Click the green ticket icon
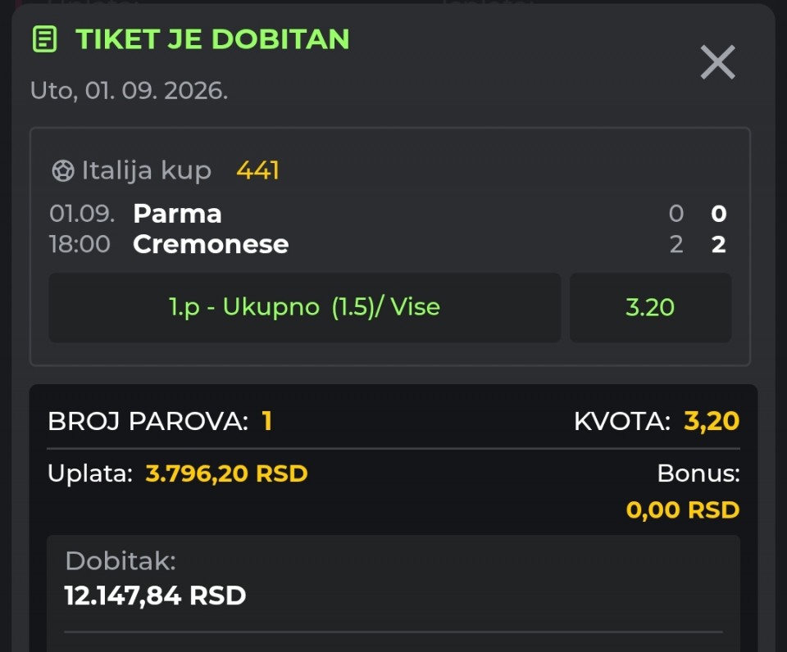The height and width of the screenshot is (652, 787). click(x=44, y=39)
